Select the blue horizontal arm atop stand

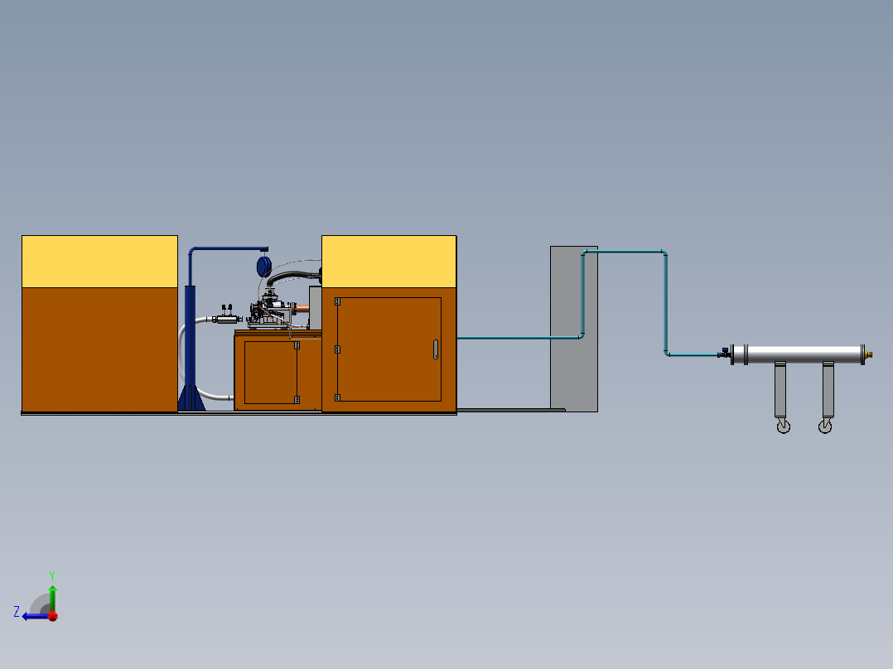click(229, 249)
